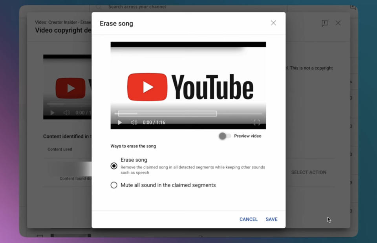Screen dimensions: 377x243
Task: Click the 'Ways to erase the song' heading
Action: 133,146
